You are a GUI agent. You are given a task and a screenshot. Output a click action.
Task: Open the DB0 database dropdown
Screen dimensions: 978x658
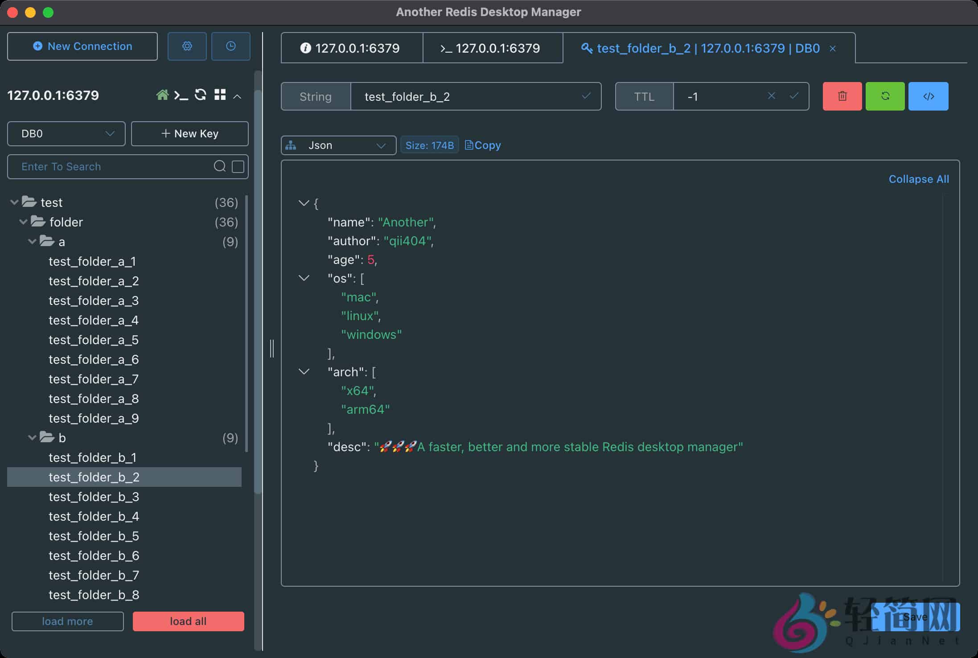point(66,133)
